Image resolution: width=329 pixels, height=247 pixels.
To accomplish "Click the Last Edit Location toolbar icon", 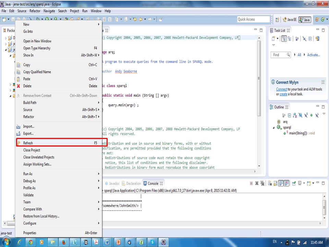I will [x=135, y=19].
